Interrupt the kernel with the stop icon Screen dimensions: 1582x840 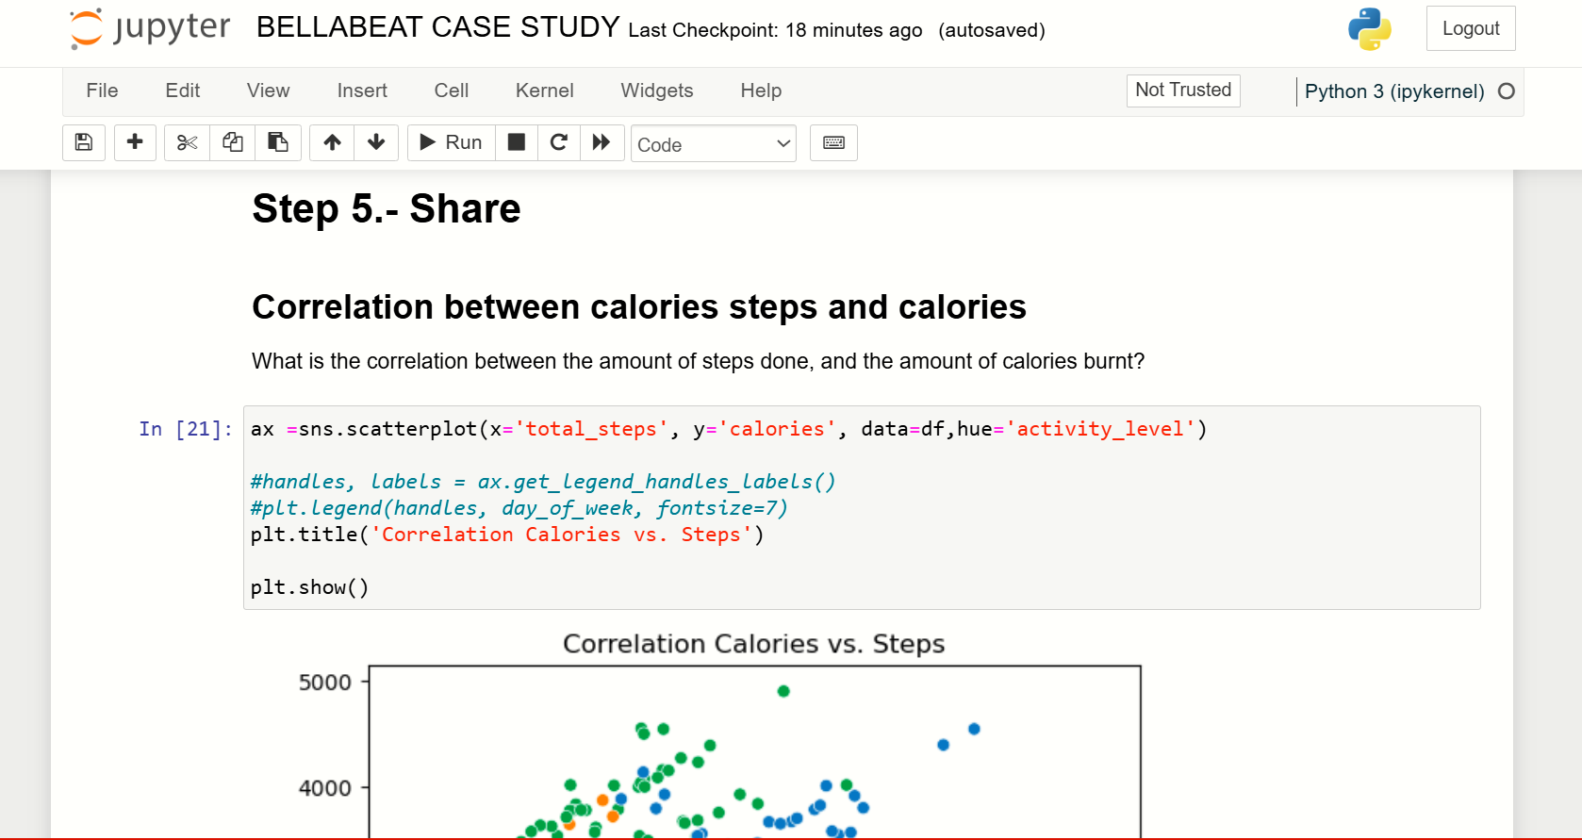517,143
